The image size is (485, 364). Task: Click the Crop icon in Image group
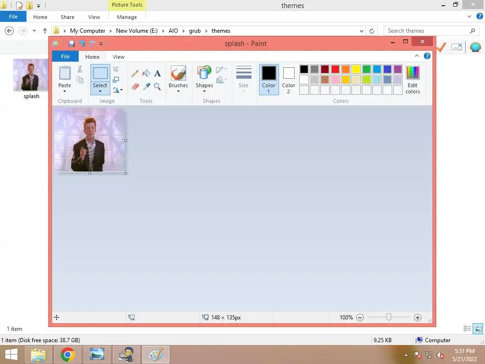[x=116, y=69]
